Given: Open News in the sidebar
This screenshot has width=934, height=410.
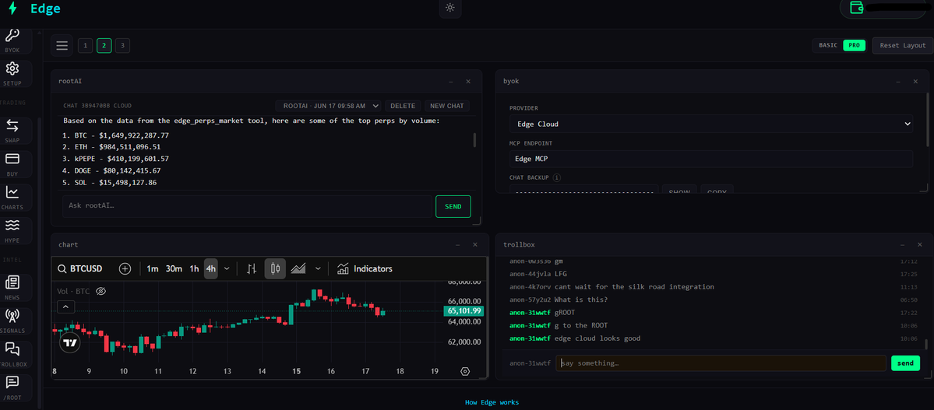Looking at the screenshot, I should pyautogui.click(x=12, y=287).
